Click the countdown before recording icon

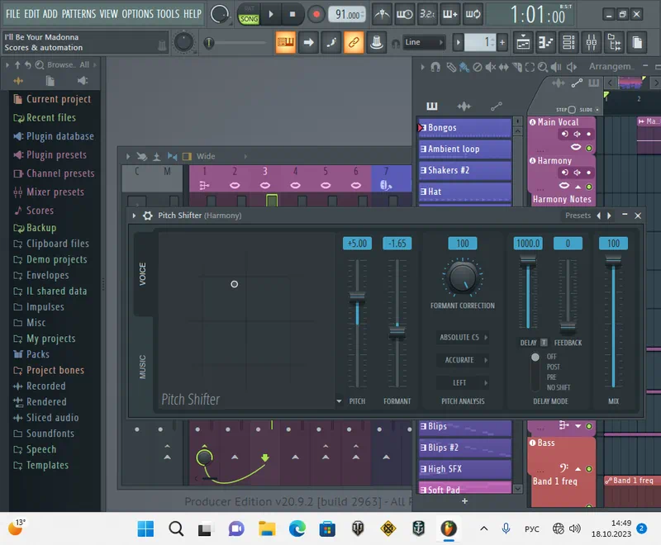pos(427,14)
